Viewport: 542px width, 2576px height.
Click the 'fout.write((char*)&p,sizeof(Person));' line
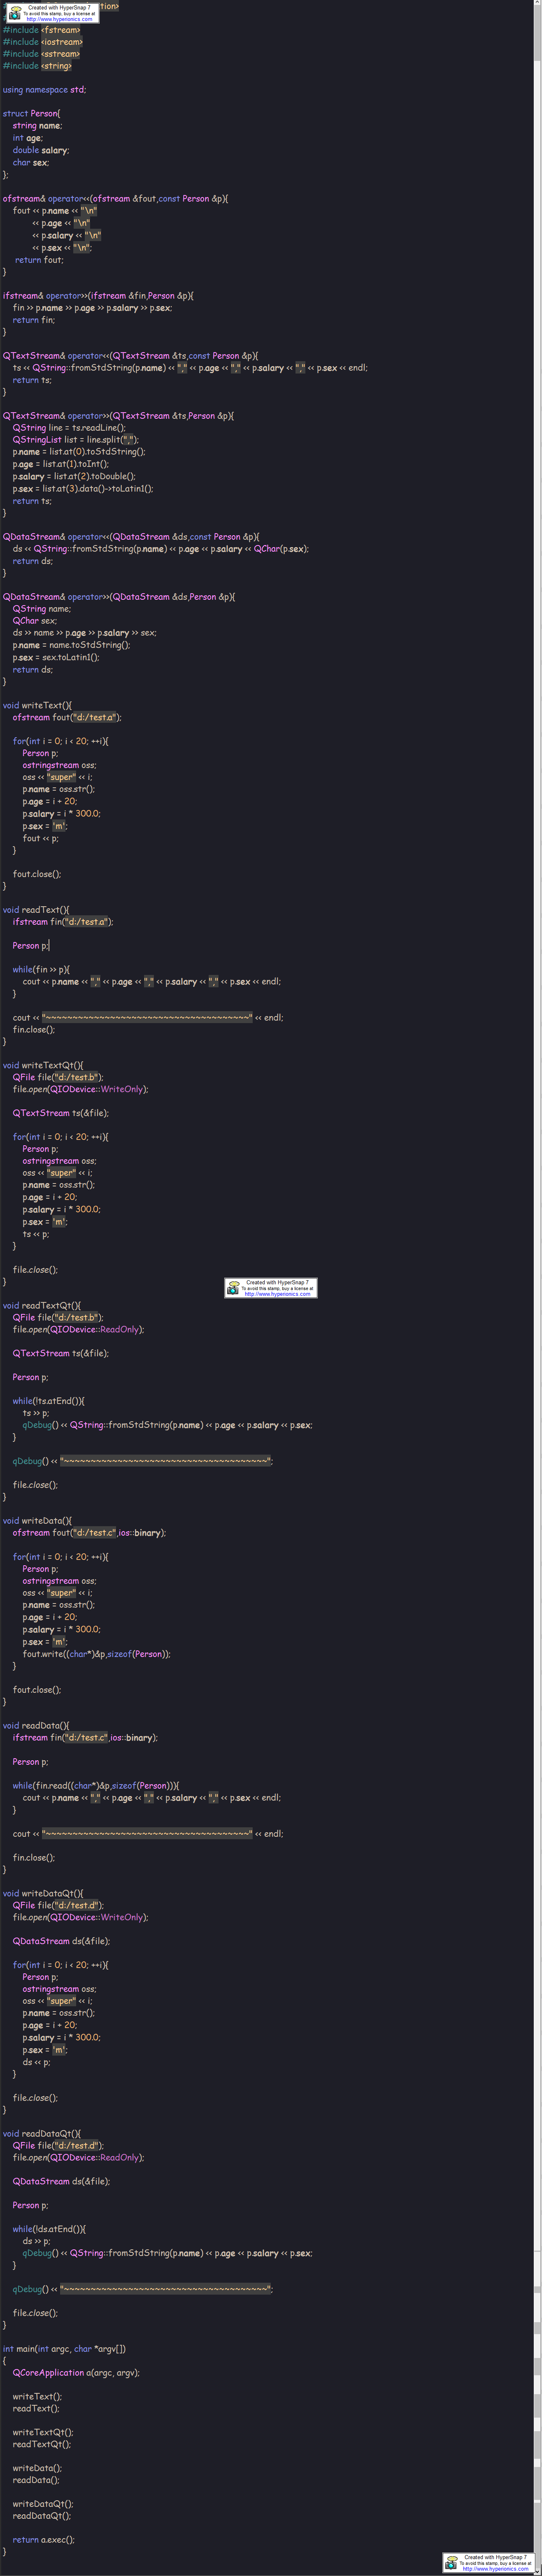pos(97,1654)
